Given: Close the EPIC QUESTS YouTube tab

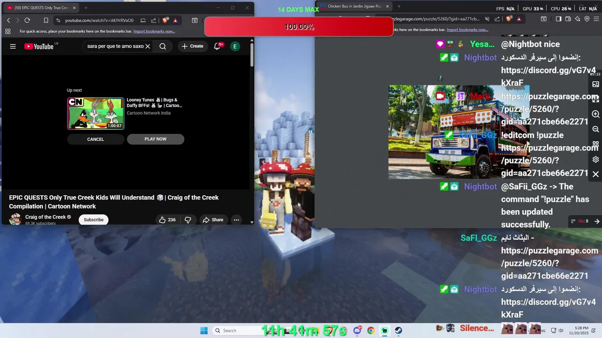Looking at the screenshot, I should tap(74, 8).
